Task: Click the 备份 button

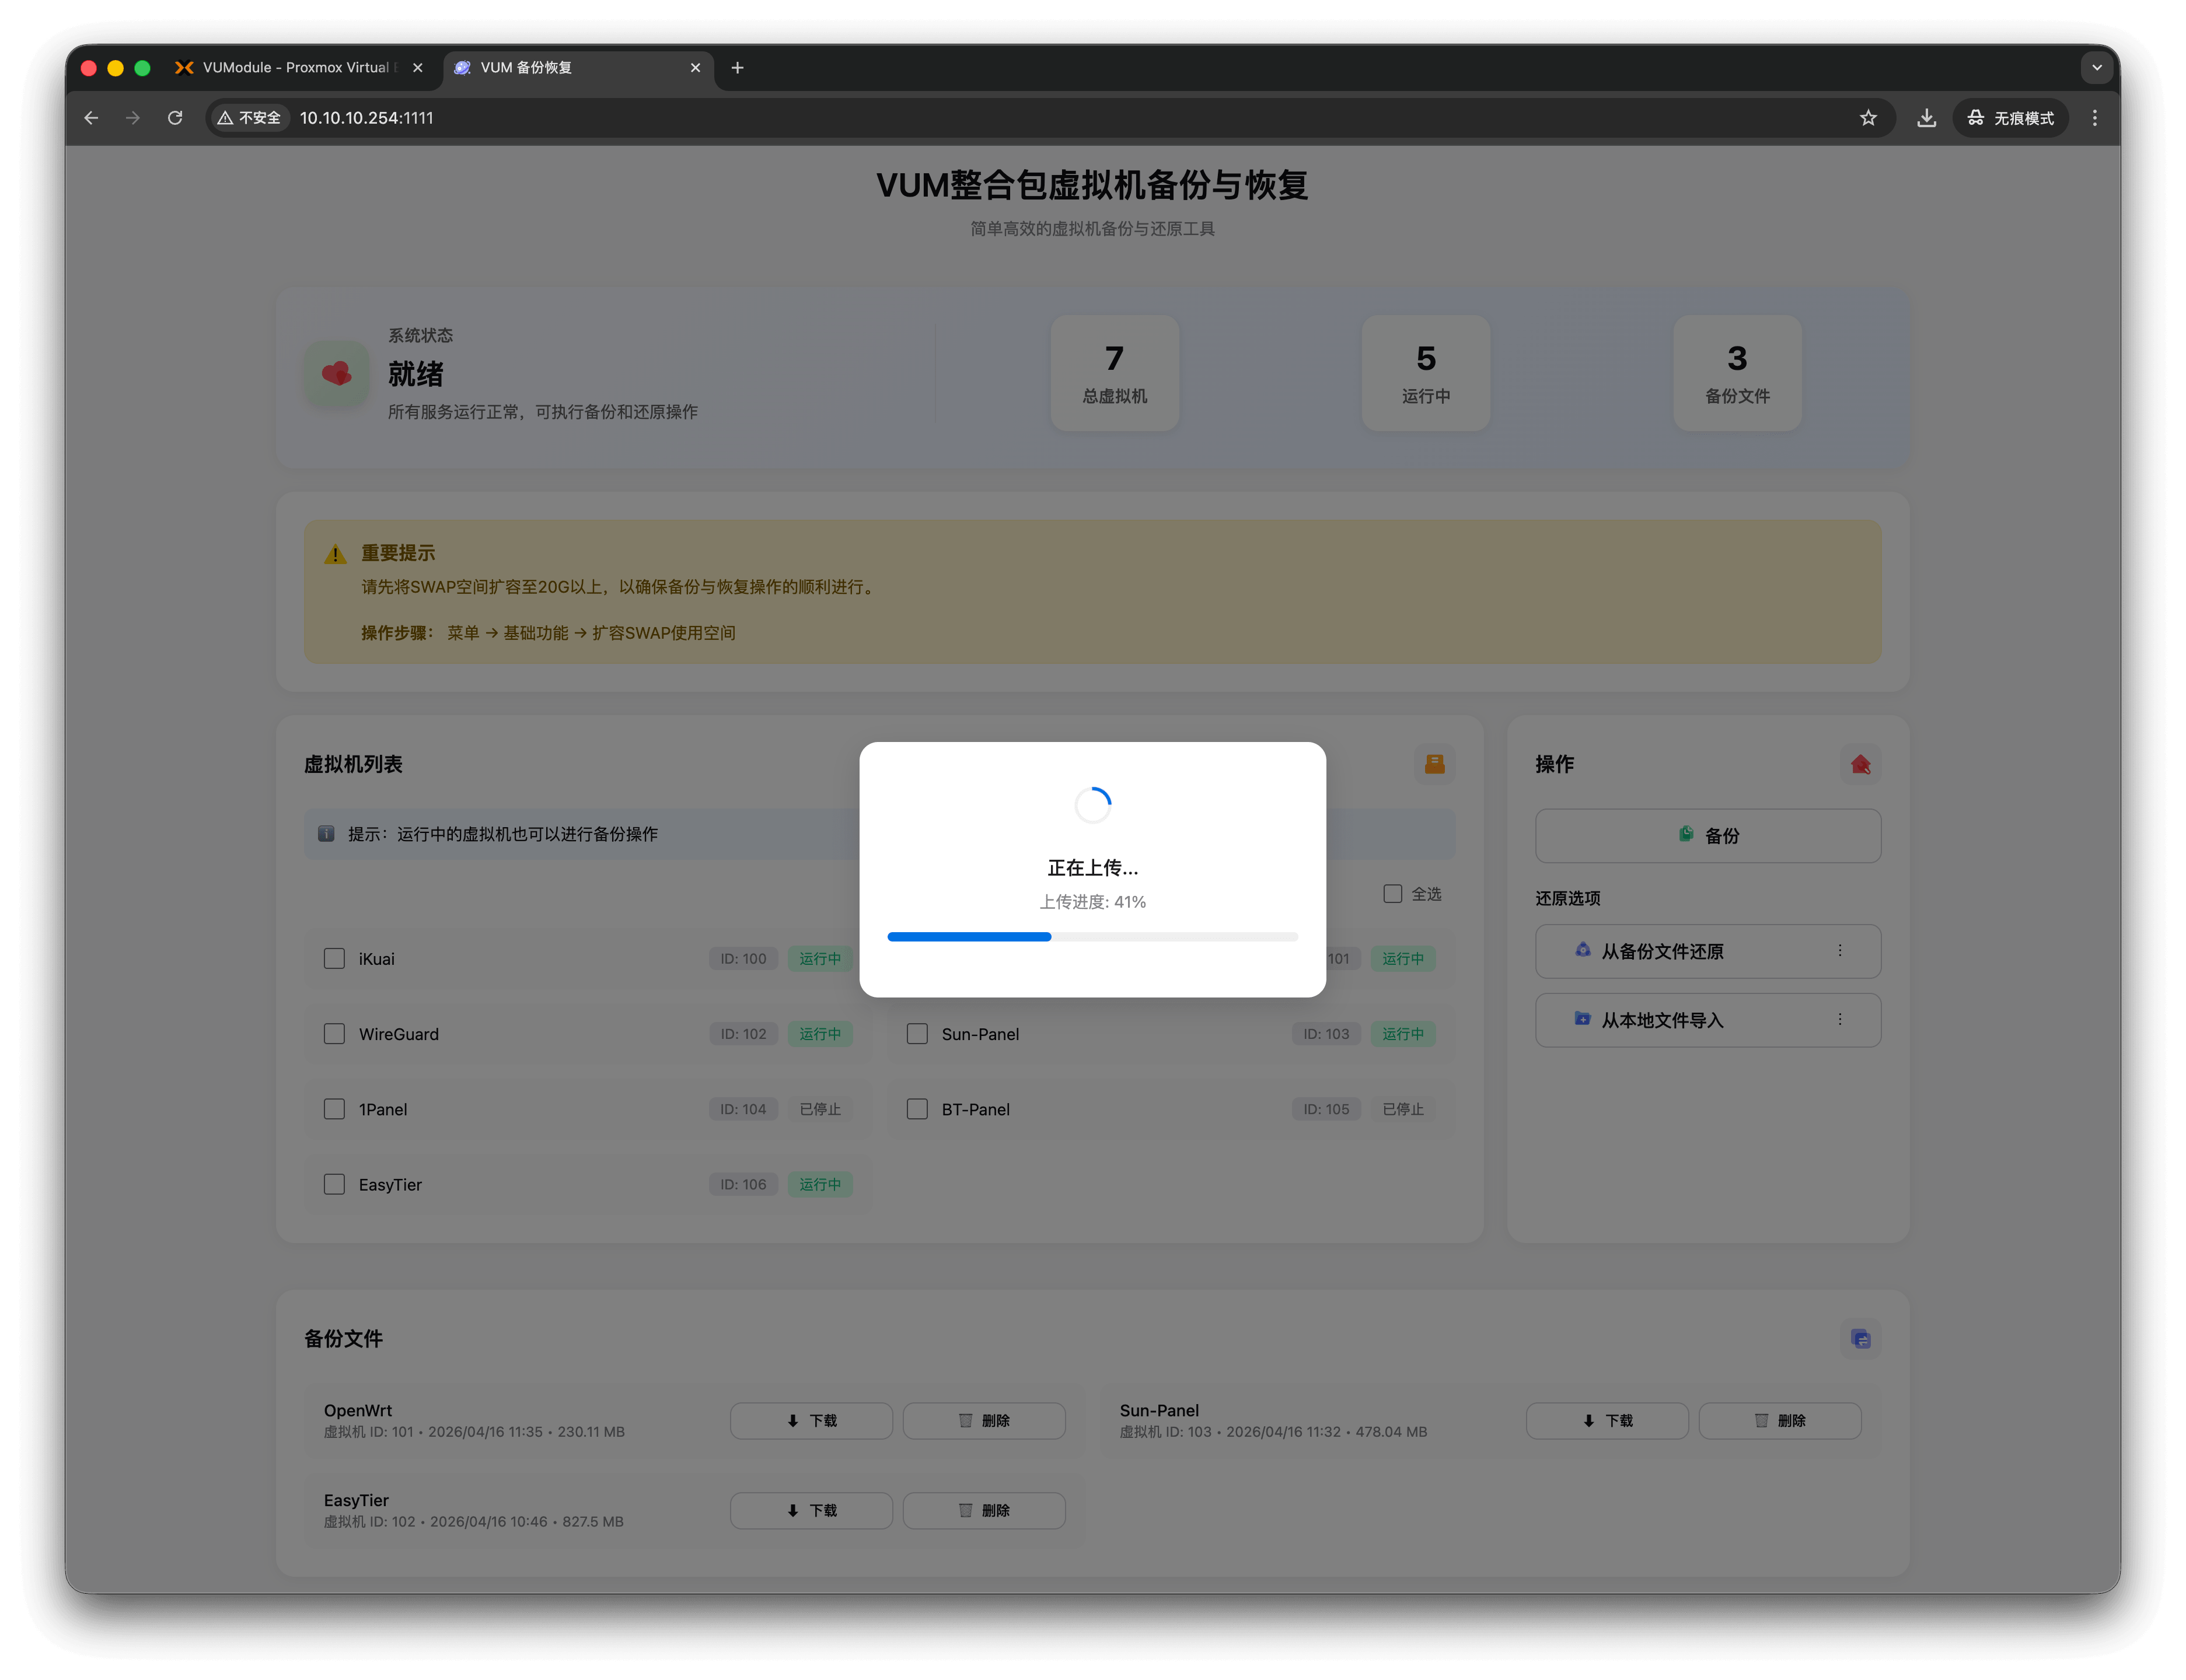Action: (1708, 835)
